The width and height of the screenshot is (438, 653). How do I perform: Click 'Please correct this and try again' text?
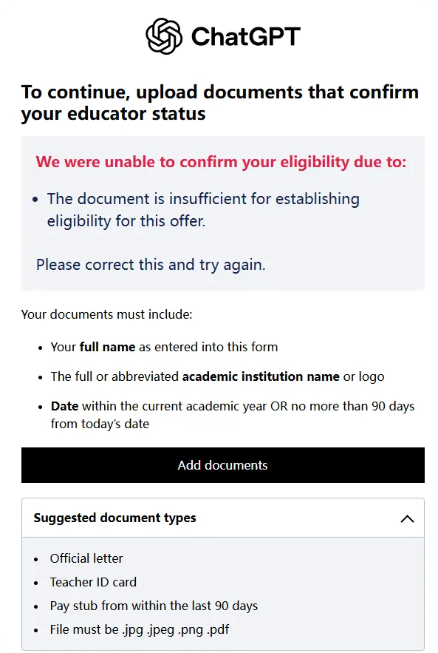click(151, 265)
